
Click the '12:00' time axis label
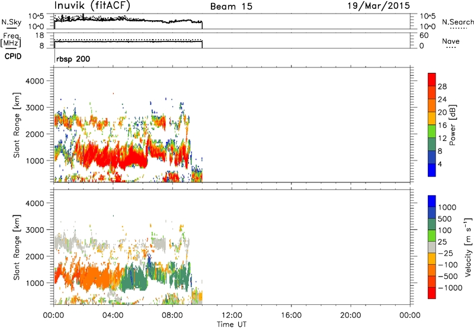(232, 316)
